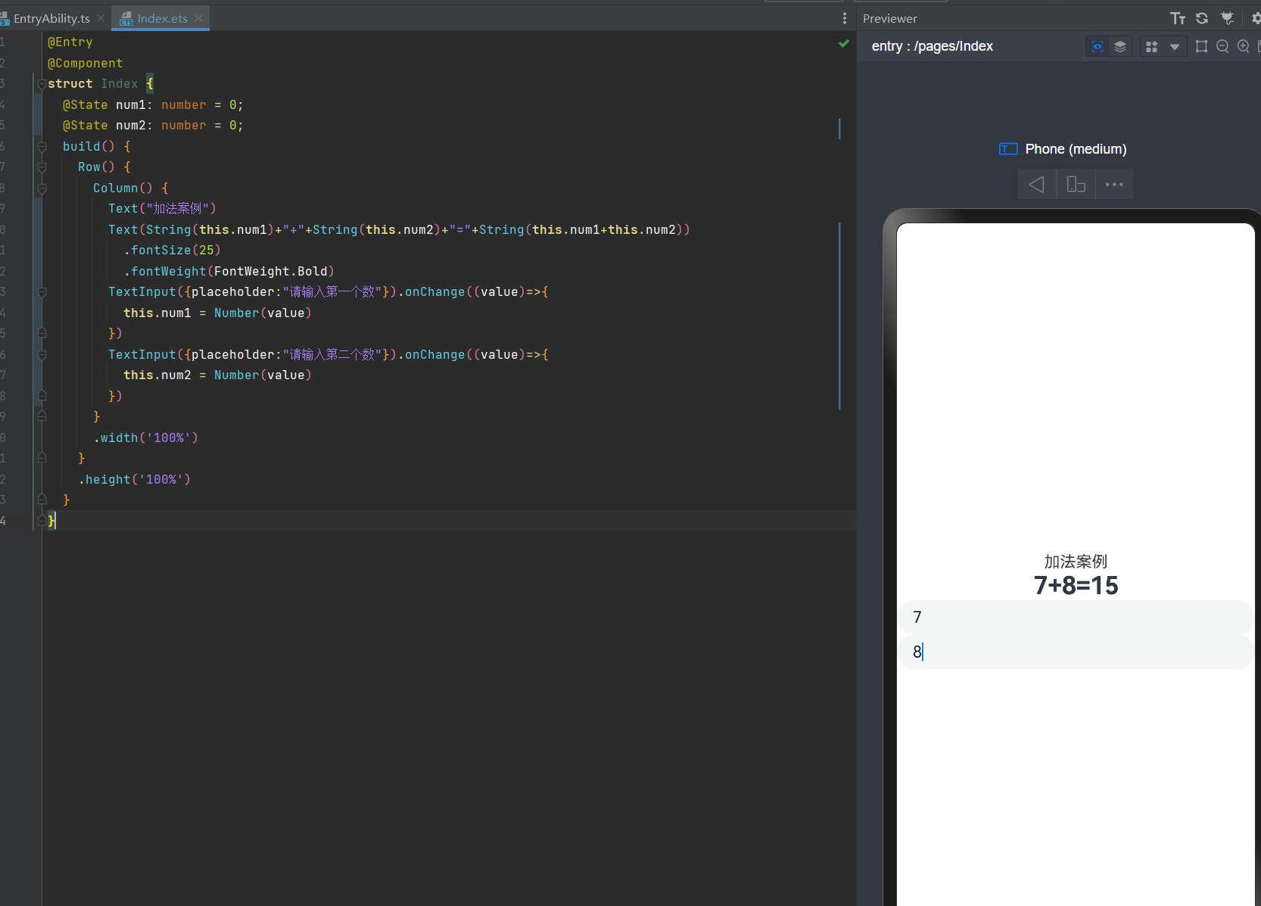Click the 加法案例 title in preview

point(1076,562)
